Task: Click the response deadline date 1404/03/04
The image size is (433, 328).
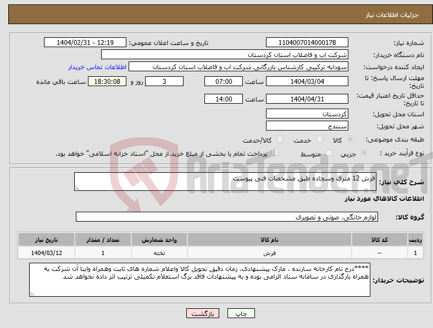Action: click(x=307, y=81)
